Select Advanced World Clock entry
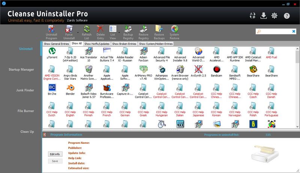 [198, 55]
